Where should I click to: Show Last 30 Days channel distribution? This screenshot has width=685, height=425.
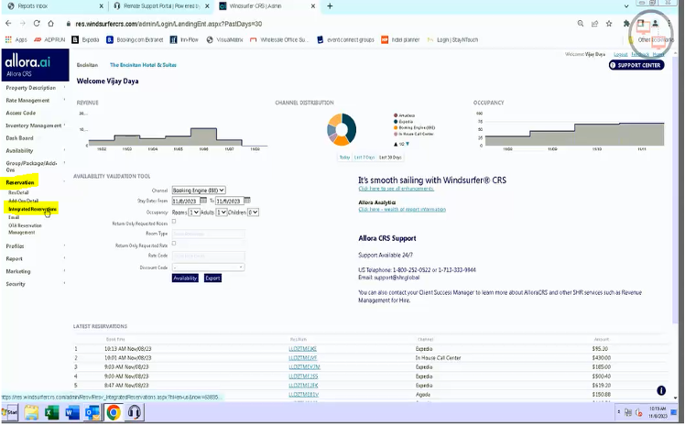point(390,158)
